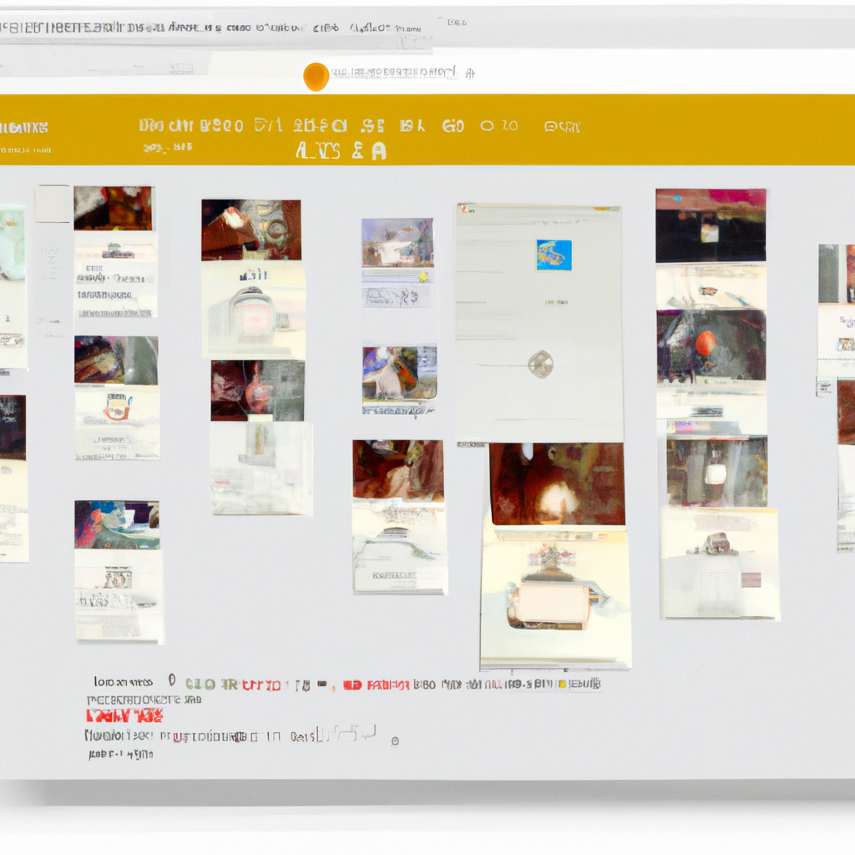The width and height of the screenshot is (855, 855).
Task: Click the bold red text link in the footer
Action: (124, 716)
